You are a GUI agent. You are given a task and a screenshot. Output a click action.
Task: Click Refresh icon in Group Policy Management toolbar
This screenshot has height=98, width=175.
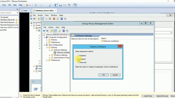pyautogui.click(x=57, y=19)
